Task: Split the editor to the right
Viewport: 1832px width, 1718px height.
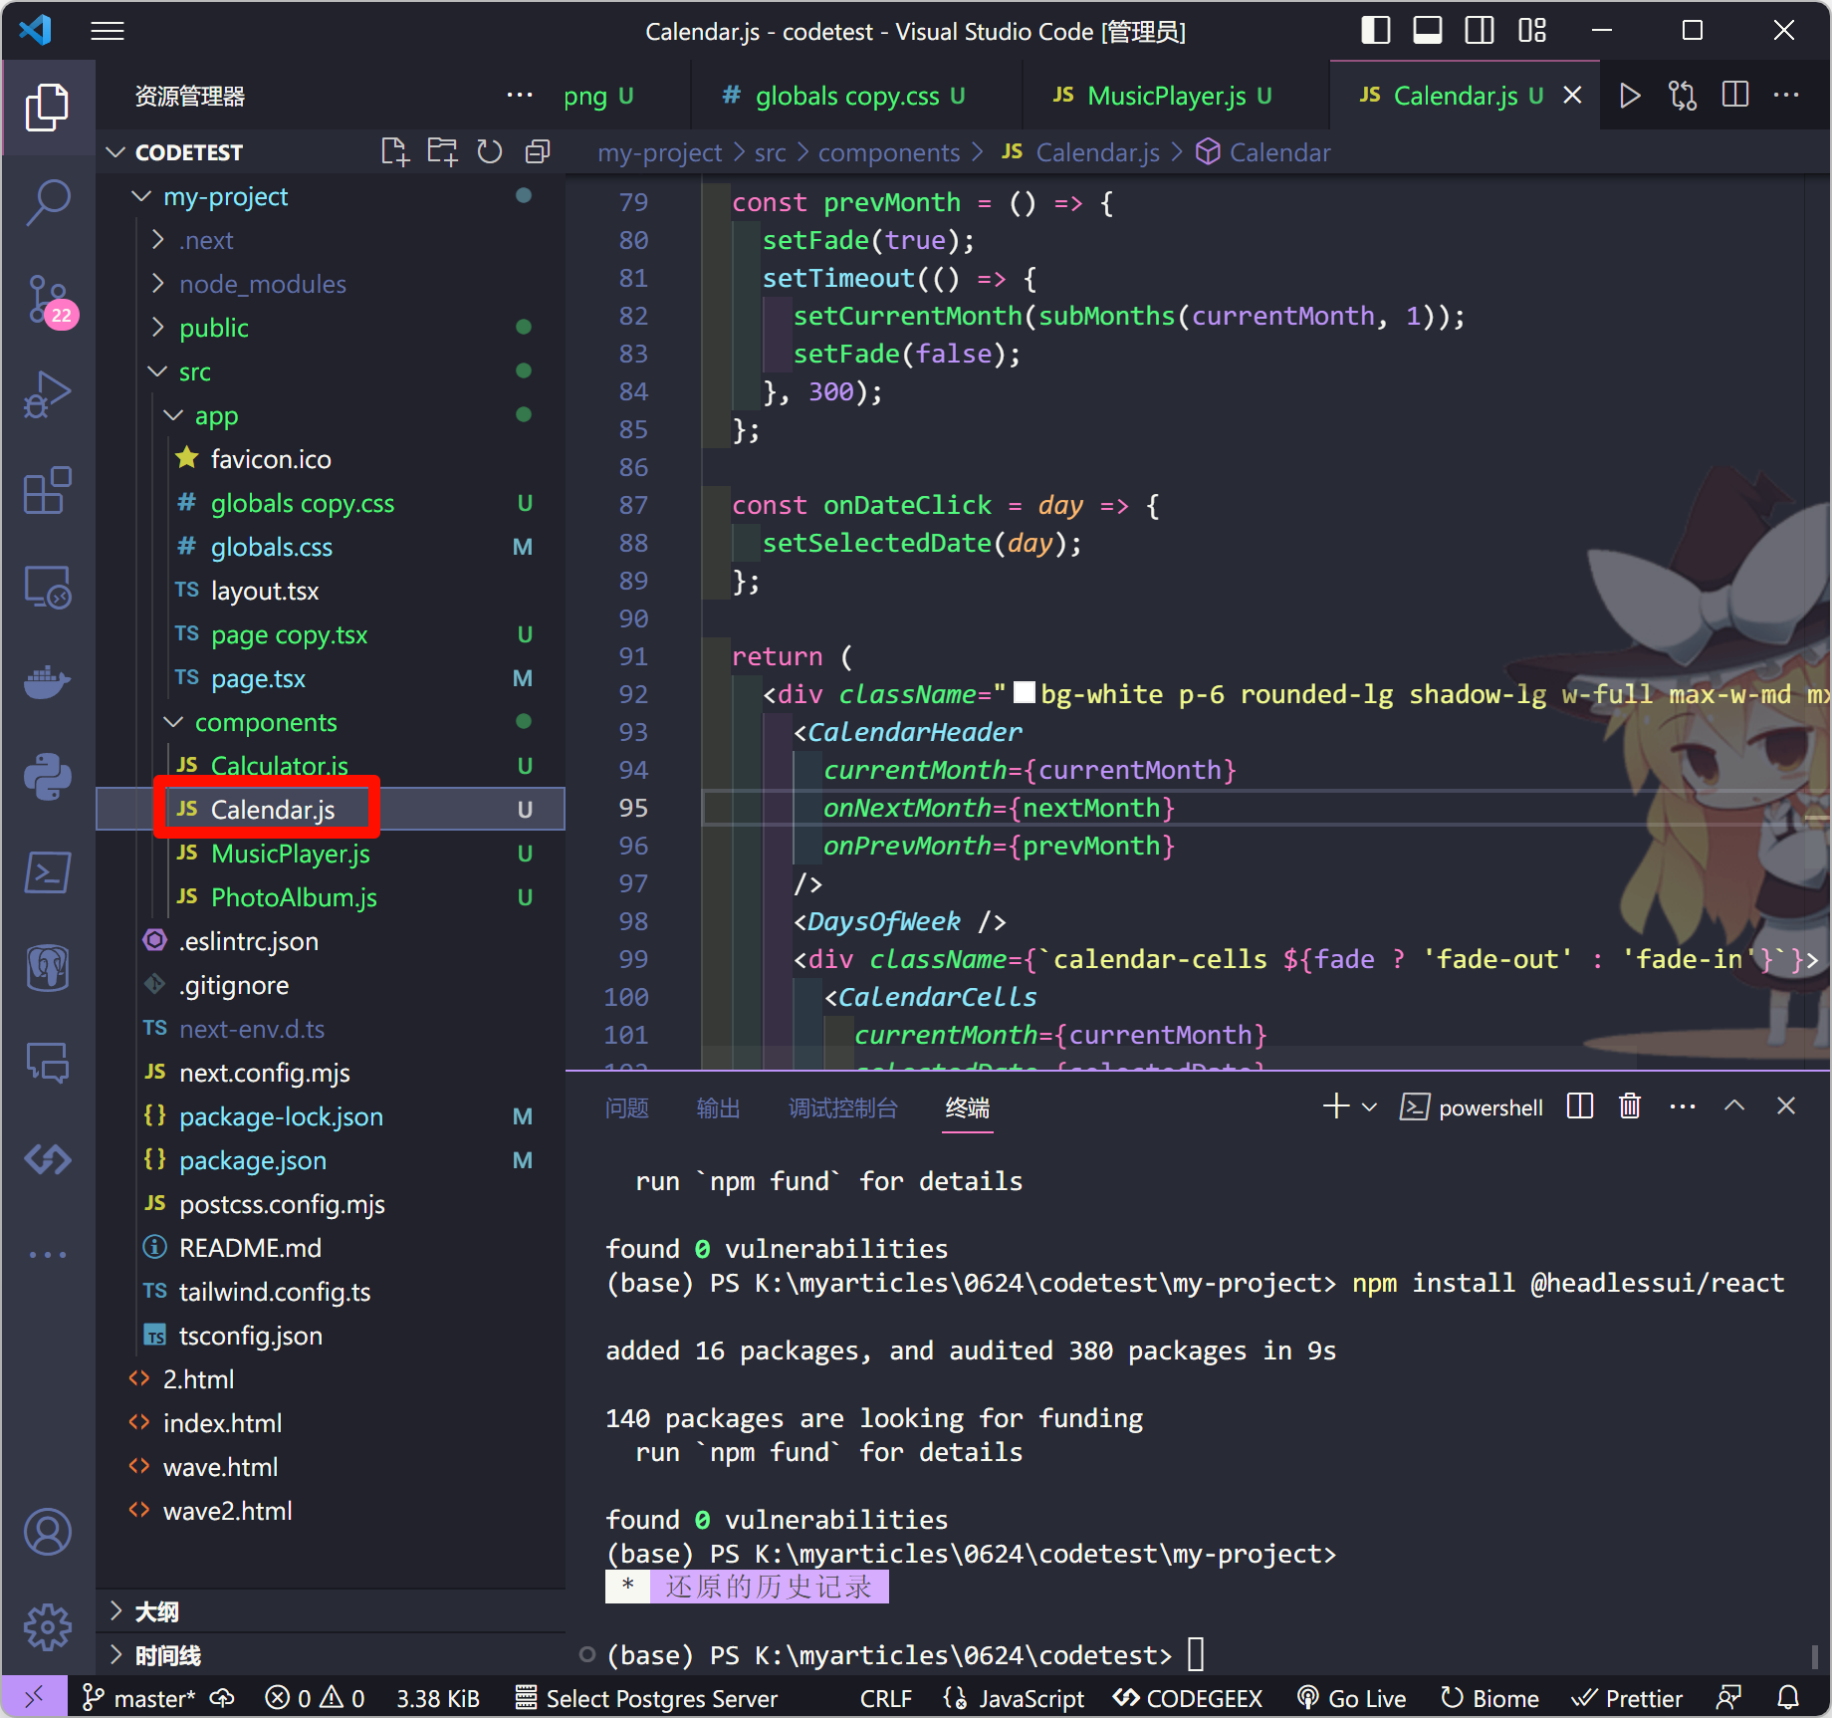Action: 1735,96
